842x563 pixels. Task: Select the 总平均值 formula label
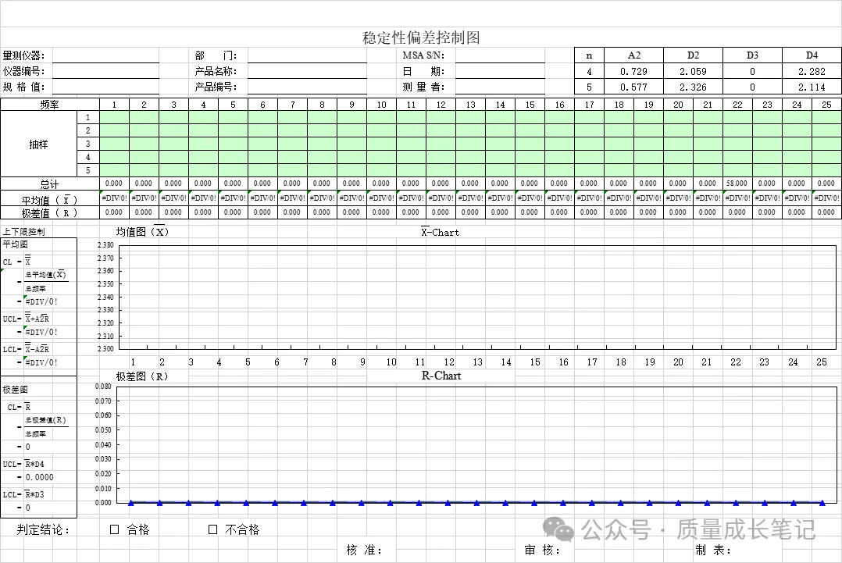click(x=45, y=274)
